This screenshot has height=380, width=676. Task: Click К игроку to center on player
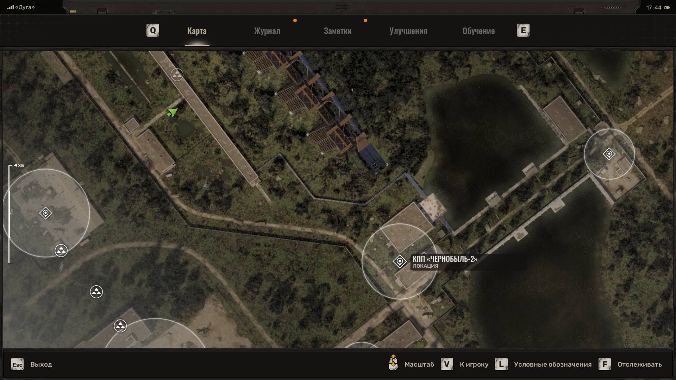coord(474,365)
